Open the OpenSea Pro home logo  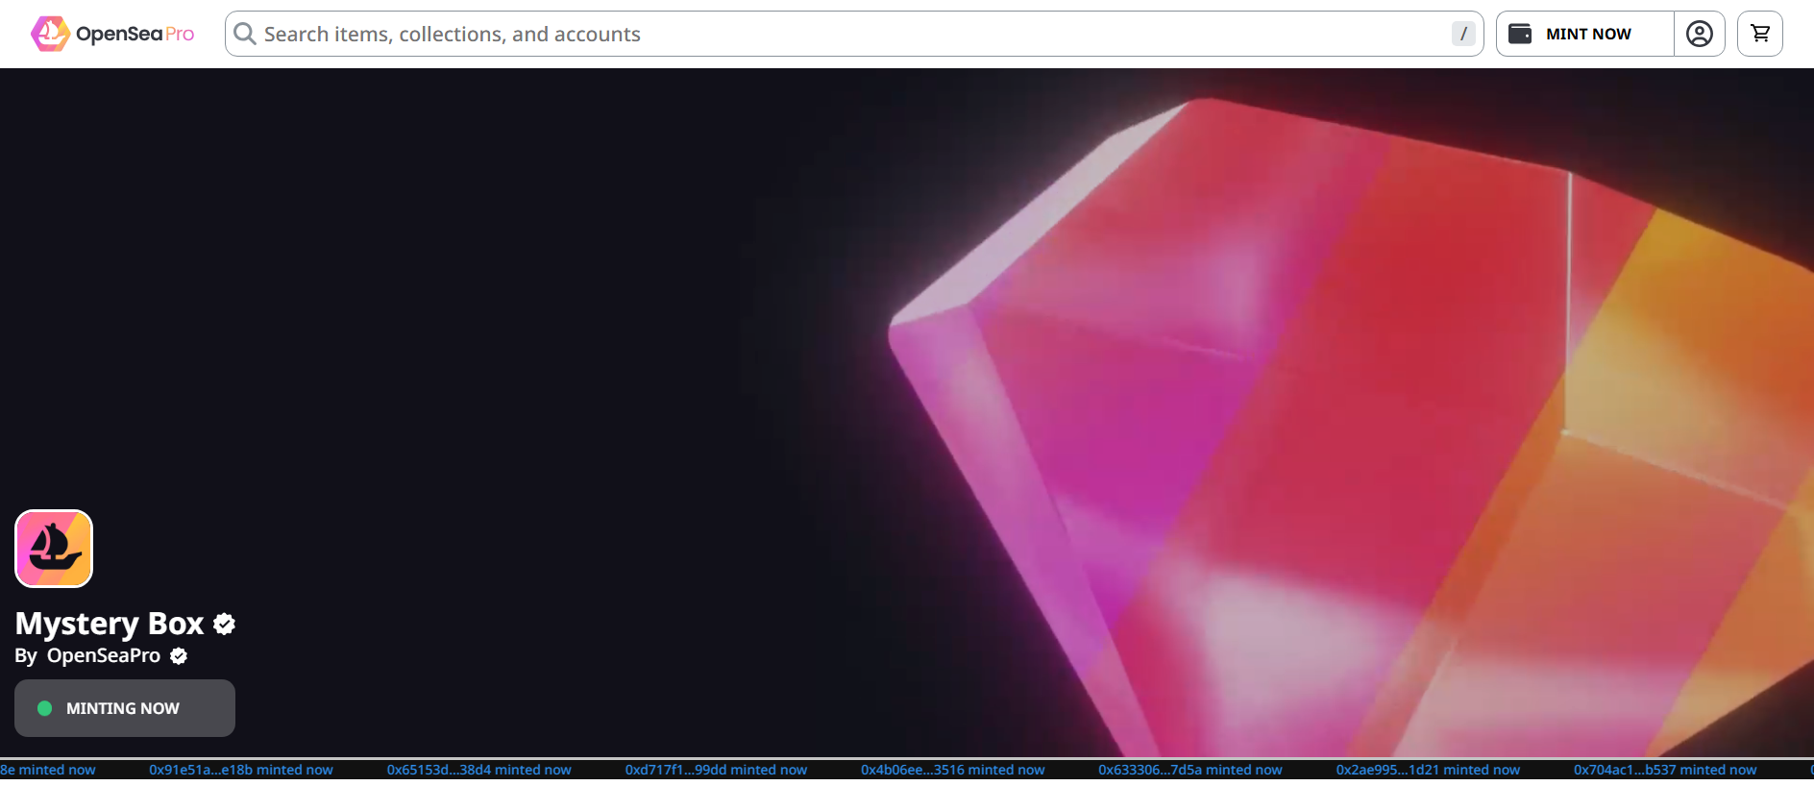(112, 34)
